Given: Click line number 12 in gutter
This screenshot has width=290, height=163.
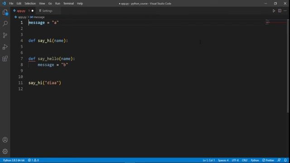Looking at the screenshot, I should point(20,89).
